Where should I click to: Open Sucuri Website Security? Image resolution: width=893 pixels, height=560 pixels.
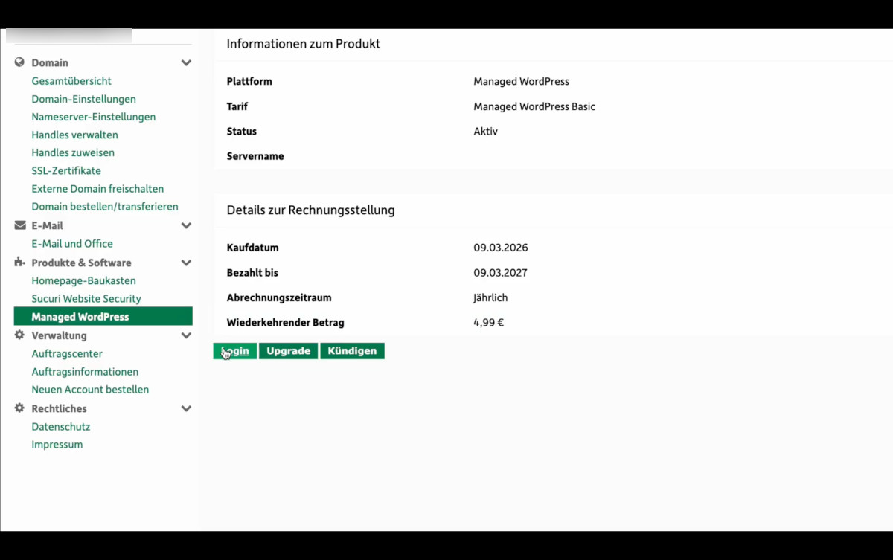click(x=86, y=299)
